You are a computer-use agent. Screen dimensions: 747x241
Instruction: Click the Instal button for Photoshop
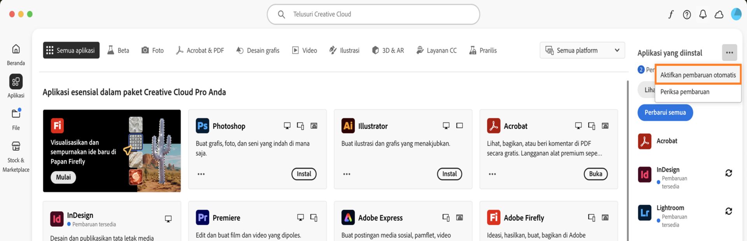coord(304,174)
